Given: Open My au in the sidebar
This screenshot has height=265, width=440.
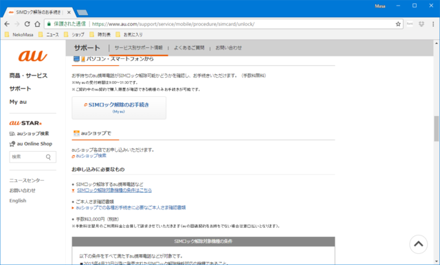Looking at the screenshot, I should coord(18,102).
